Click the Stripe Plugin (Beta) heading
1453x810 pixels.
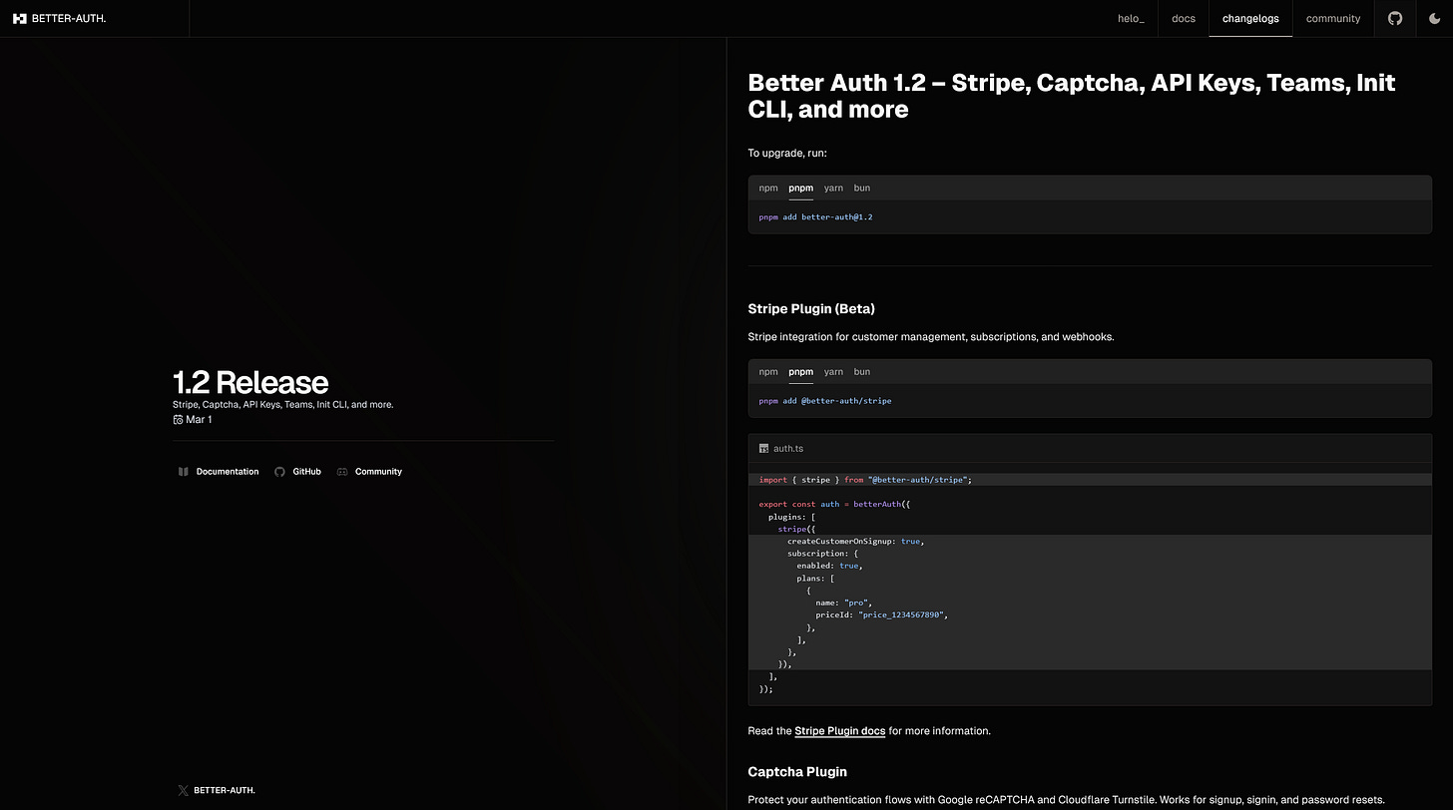click(x=811, y=309)
